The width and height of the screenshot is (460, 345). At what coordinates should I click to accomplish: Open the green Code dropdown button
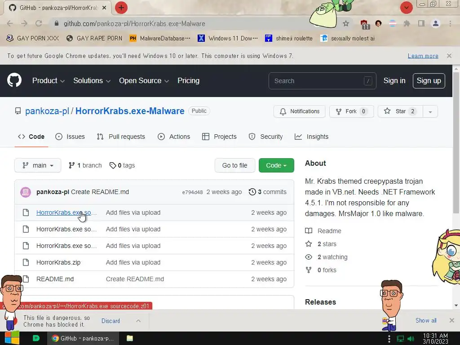coord(276,165)
